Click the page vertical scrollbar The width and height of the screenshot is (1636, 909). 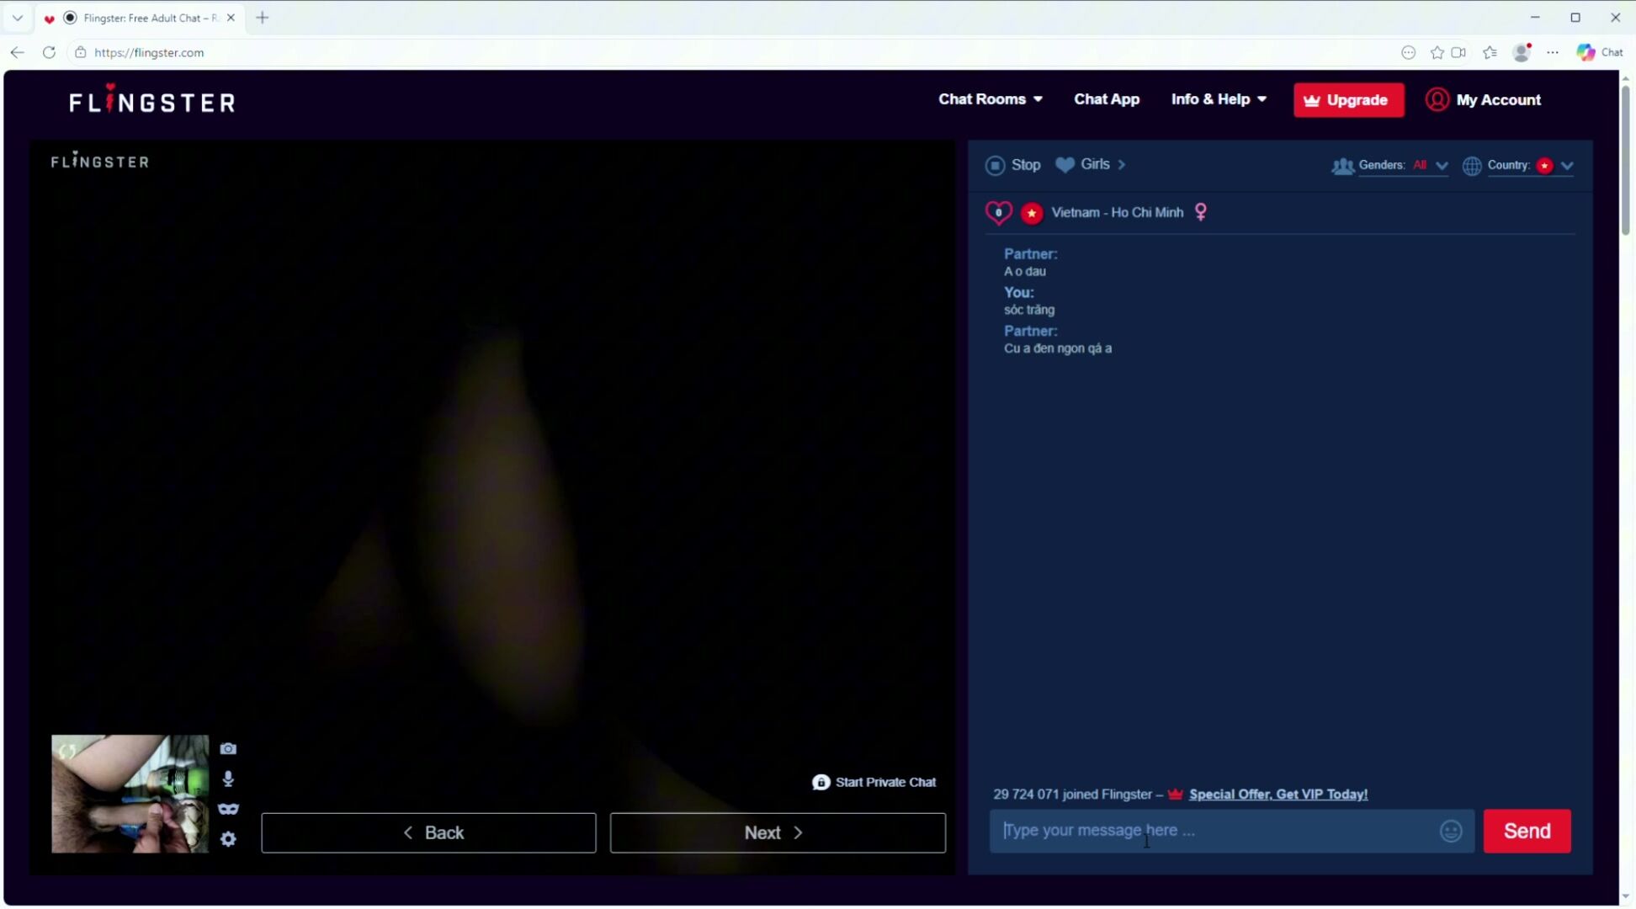click(1625, 160)
